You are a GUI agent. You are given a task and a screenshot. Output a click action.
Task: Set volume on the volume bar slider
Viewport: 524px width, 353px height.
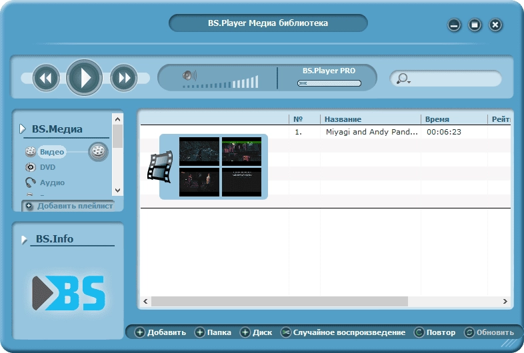click(221, 82)
